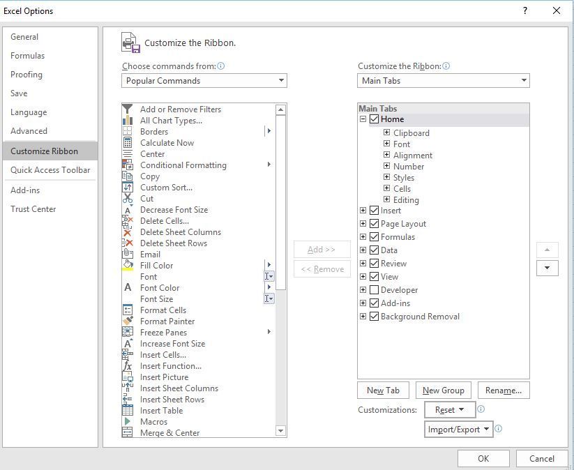The image size is (574, 470).
Task: Collapse the Home tab tree node
Action: (x=363, y=119)
